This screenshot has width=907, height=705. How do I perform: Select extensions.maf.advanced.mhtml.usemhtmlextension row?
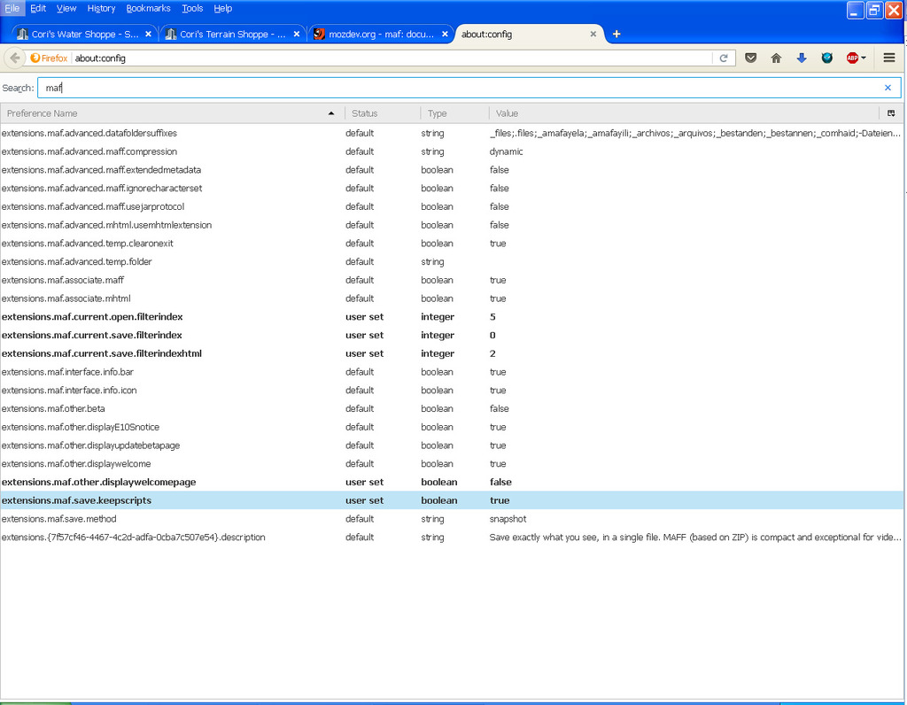tap(452, 225)
